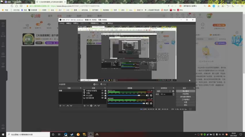The image size is (245, 137).
Task: Open the Windows Start menu
Action: pos(3,134)
